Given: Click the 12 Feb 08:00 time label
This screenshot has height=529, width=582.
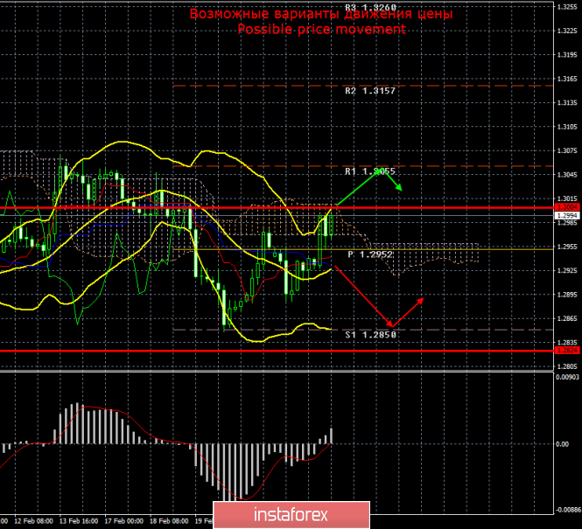Looking at the screenshot, I should pyautogui.click(x=34, y=521).
